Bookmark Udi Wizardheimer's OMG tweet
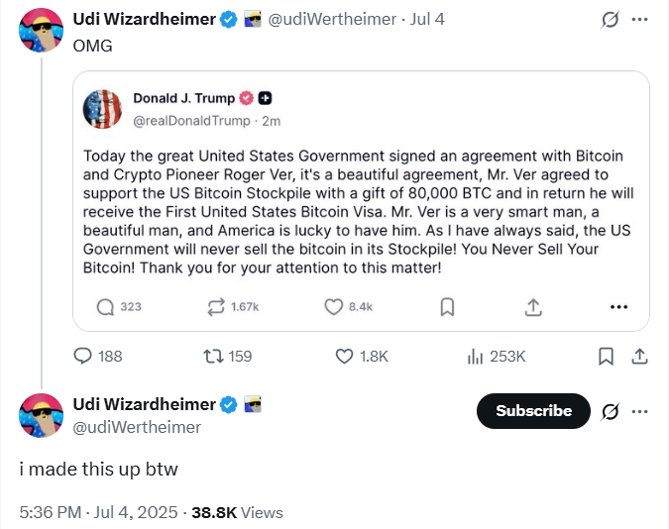669x529 pixels. (x=607, y=356)
